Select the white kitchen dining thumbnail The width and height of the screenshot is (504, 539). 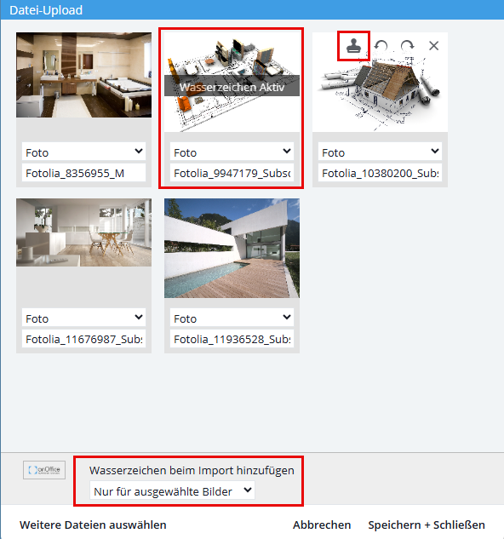(84, 232)
